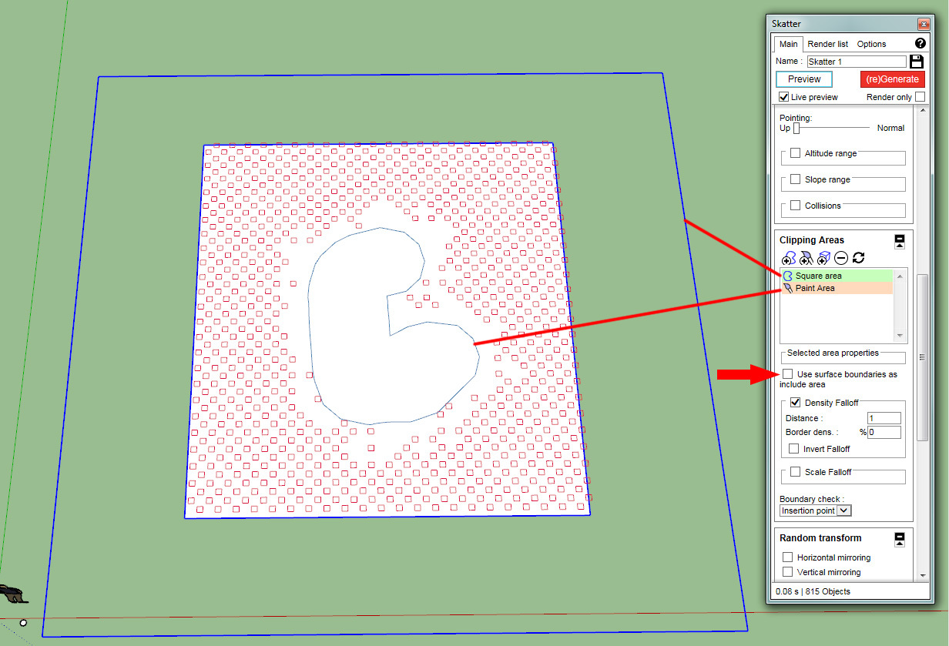Add a group/box clipping area

[x=823, y=259]
